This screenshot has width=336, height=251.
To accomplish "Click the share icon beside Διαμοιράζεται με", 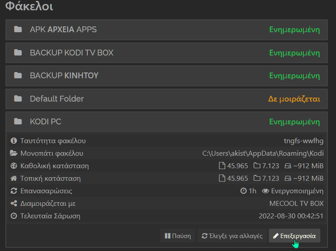I will click(14, 203).
